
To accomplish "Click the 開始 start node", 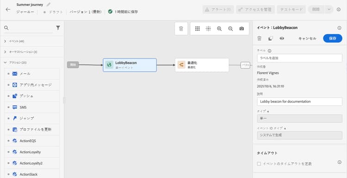I will point(73,65).
